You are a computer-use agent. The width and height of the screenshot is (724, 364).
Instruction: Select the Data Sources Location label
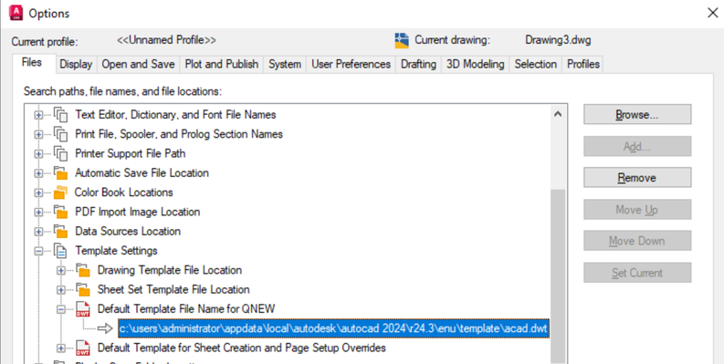[128, 231]
